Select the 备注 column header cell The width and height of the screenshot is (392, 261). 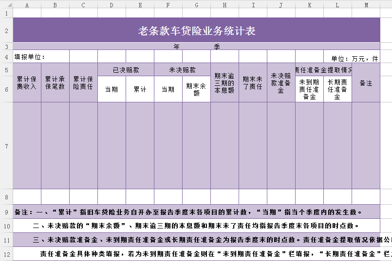click(x=366, y=83)
